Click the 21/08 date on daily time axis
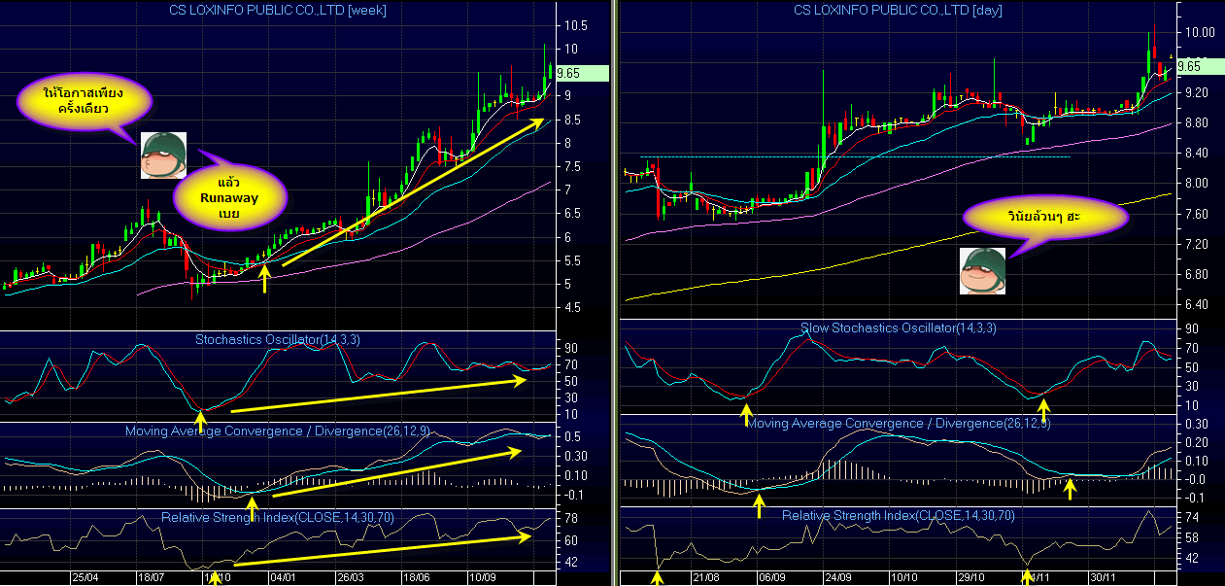Viewport: 1225px width, 586px height. click(x=707, y=576)
